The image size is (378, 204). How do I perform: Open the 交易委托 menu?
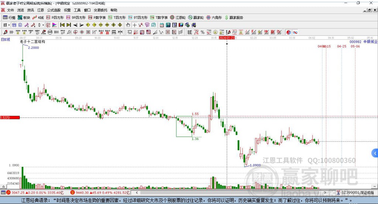tap(100, 10)
